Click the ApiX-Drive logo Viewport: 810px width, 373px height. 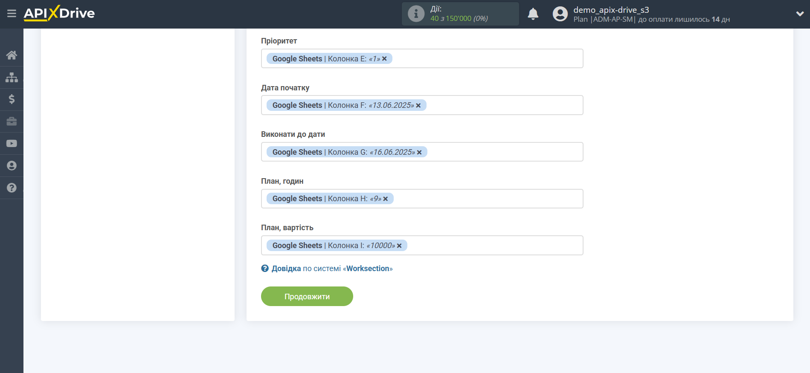coord(59,13)
